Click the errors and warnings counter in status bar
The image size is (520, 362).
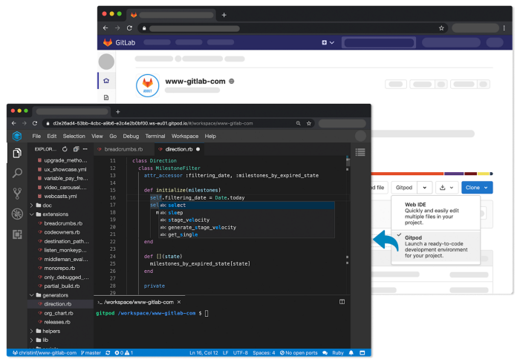[x=124, y=353]
